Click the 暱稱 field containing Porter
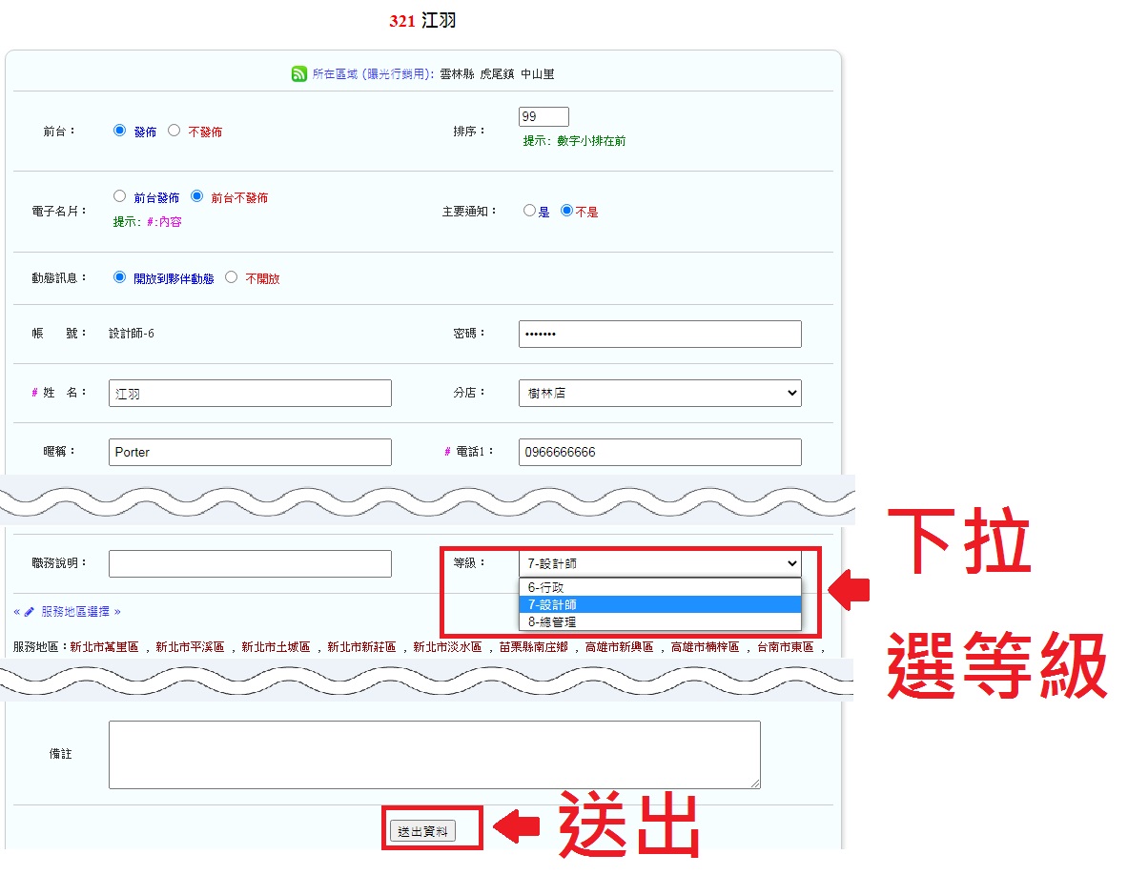Viewport: 1128px width, 875px height. 250,452
